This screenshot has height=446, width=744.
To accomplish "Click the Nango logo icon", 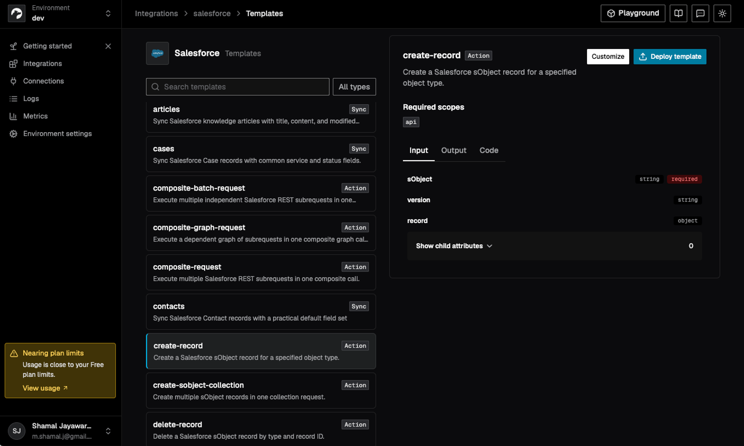I will point(17,13).
